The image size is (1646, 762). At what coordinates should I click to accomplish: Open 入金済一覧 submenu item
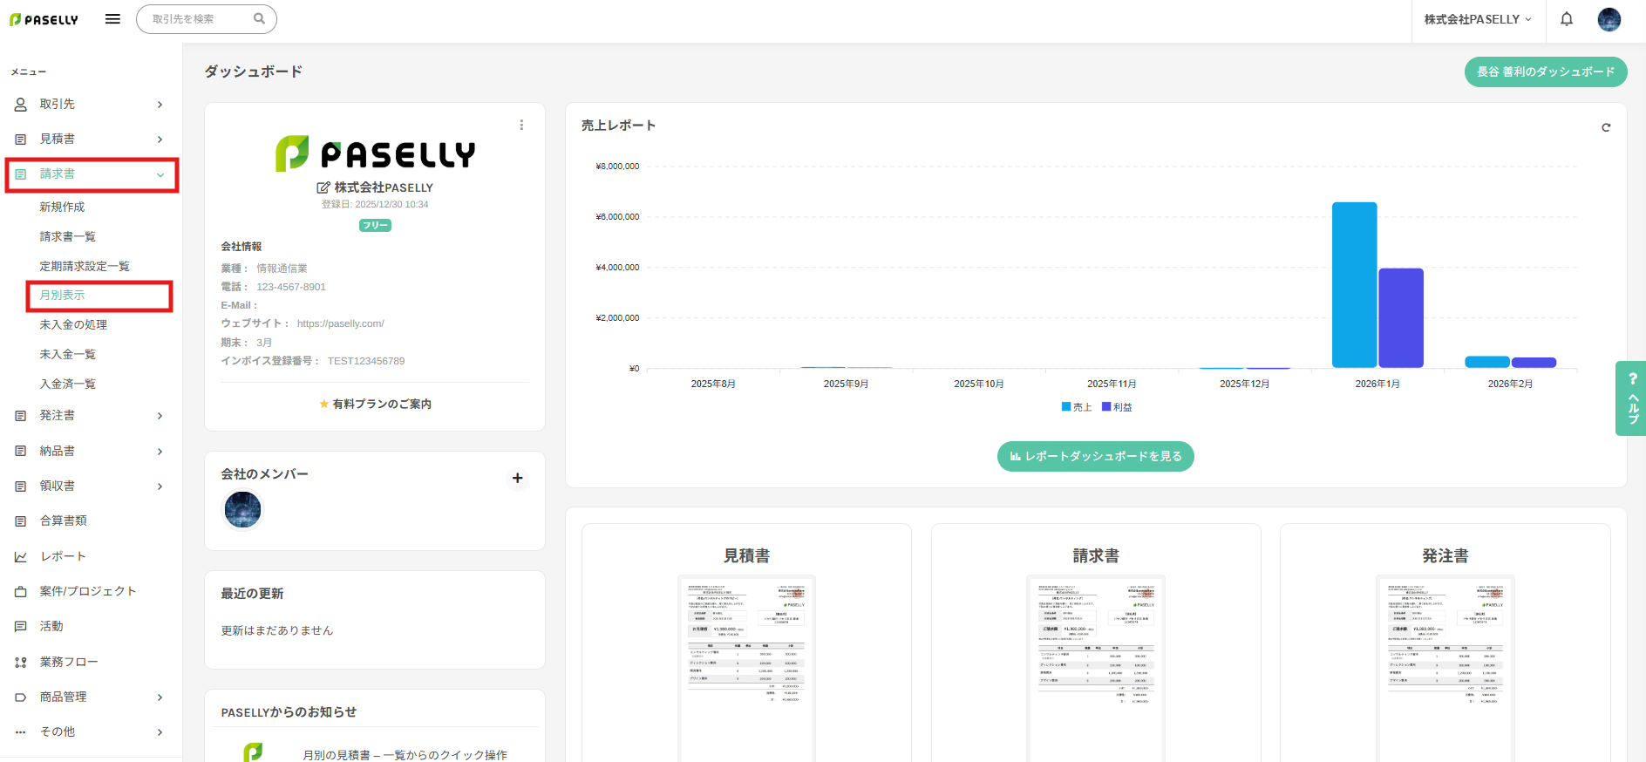pyautogui.click(x=68, y=384)
